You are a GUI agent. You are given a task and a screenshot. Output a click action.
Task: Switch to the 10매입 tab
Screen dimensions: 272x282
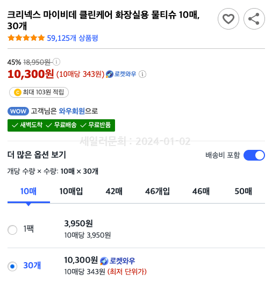coord(71,191)
